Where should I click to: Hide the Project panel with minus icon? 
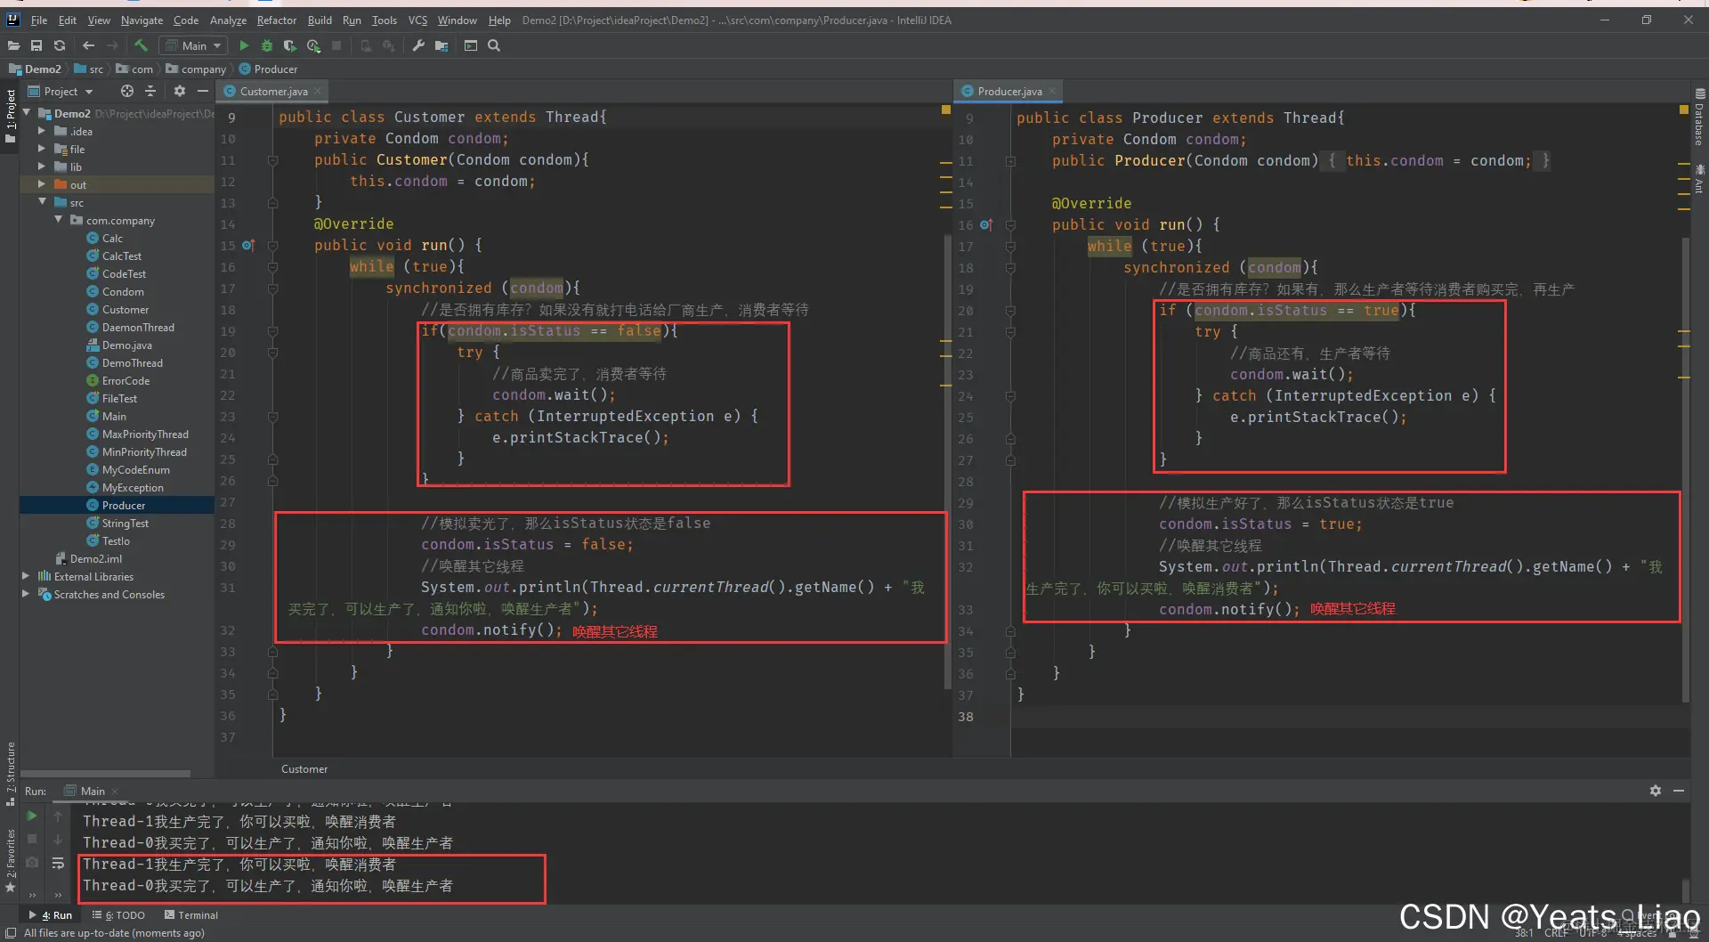click(203, 91)
